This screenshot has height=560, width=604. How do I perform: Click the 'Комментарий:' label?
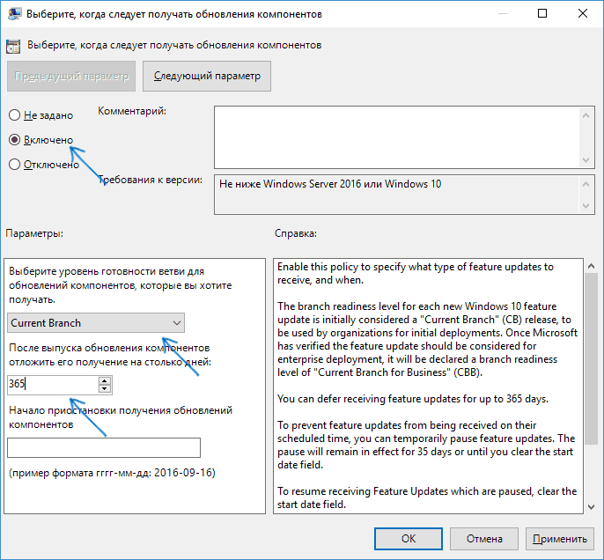(132, 111)
